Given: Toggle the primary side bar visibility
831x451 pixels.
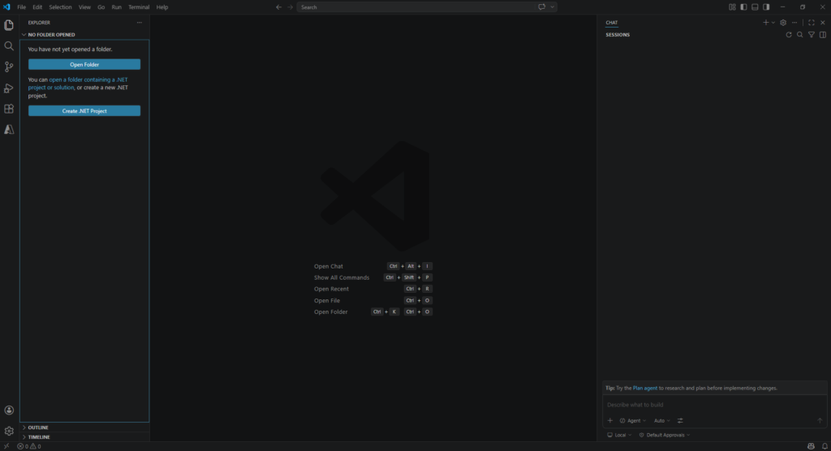Looking at the screenshot, I should coord(743,7).
